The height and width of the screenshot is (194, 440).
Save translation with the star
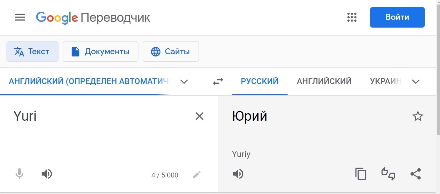(x=418, y=116)
